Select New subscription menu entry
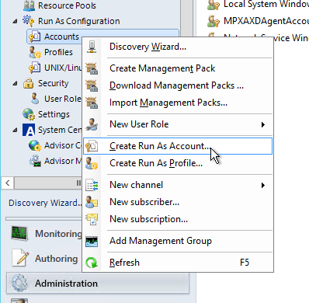Viewport: 309px width, 303px height. 148,219
